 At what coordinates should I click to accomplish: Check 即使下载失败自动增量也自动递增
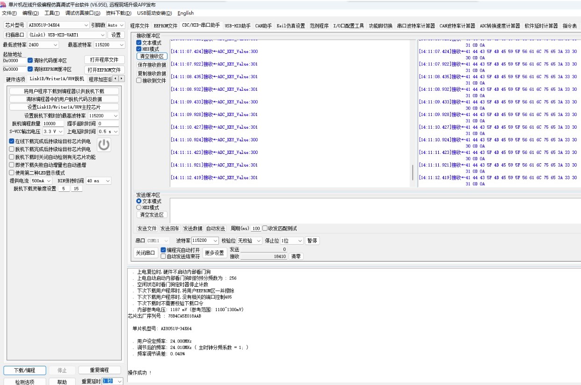coord(12,165)
